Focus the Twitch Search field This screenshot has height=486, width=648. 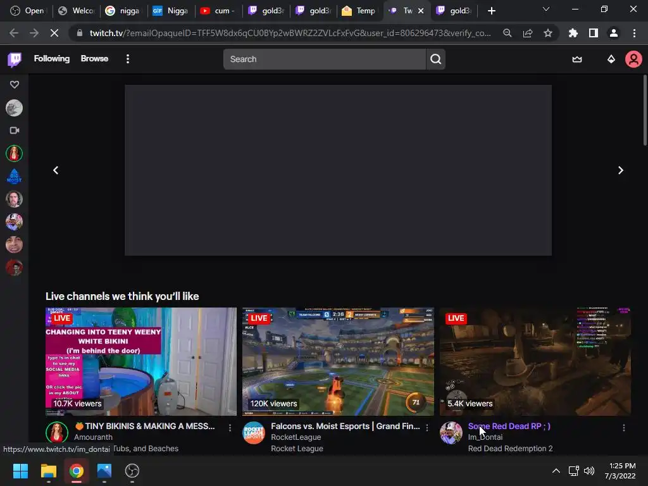point(325,59)
